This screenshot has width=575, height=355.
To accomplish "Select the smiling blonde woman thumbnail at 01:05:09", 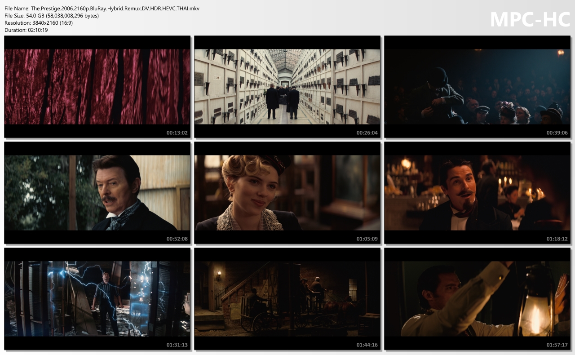I will click(287, 193).
